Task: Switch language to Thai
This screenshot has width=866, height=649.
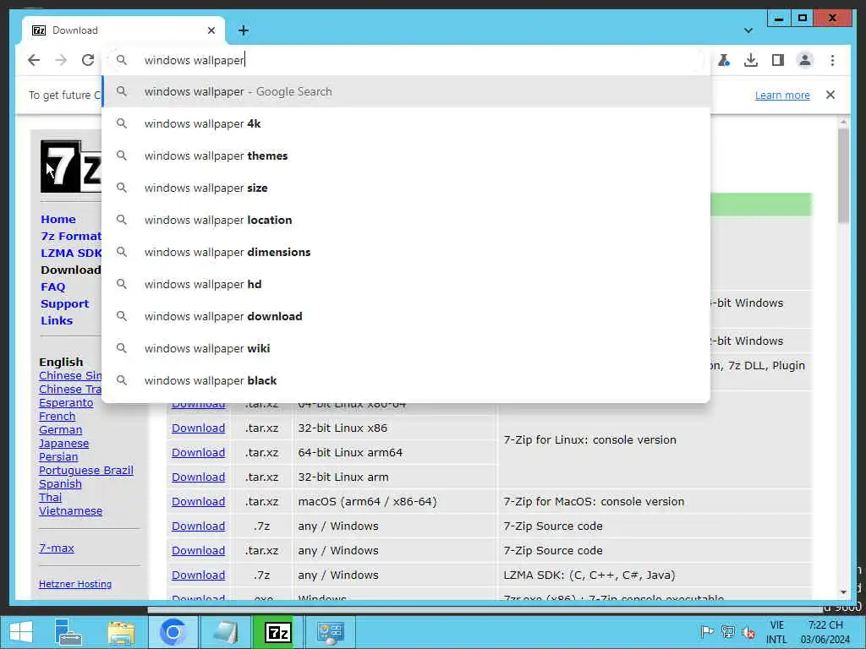Action: point(50,497)
